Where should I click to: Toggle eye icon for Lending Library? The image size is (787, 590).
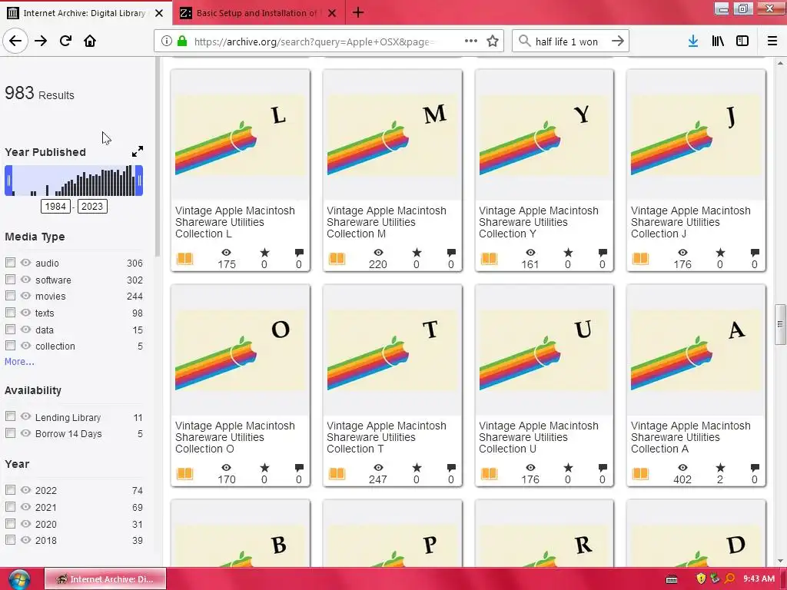click(25, 416)
